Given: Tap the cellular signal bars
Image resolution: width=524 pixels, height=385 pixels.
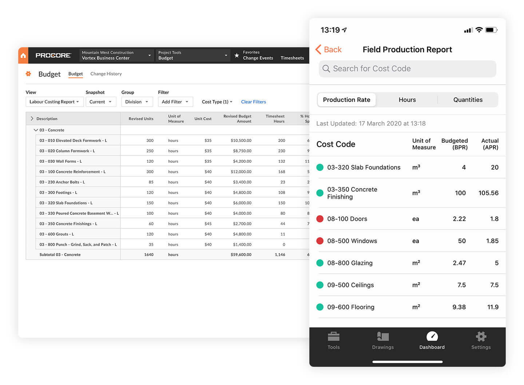Looking at the screenshot, I should [468, 30].
